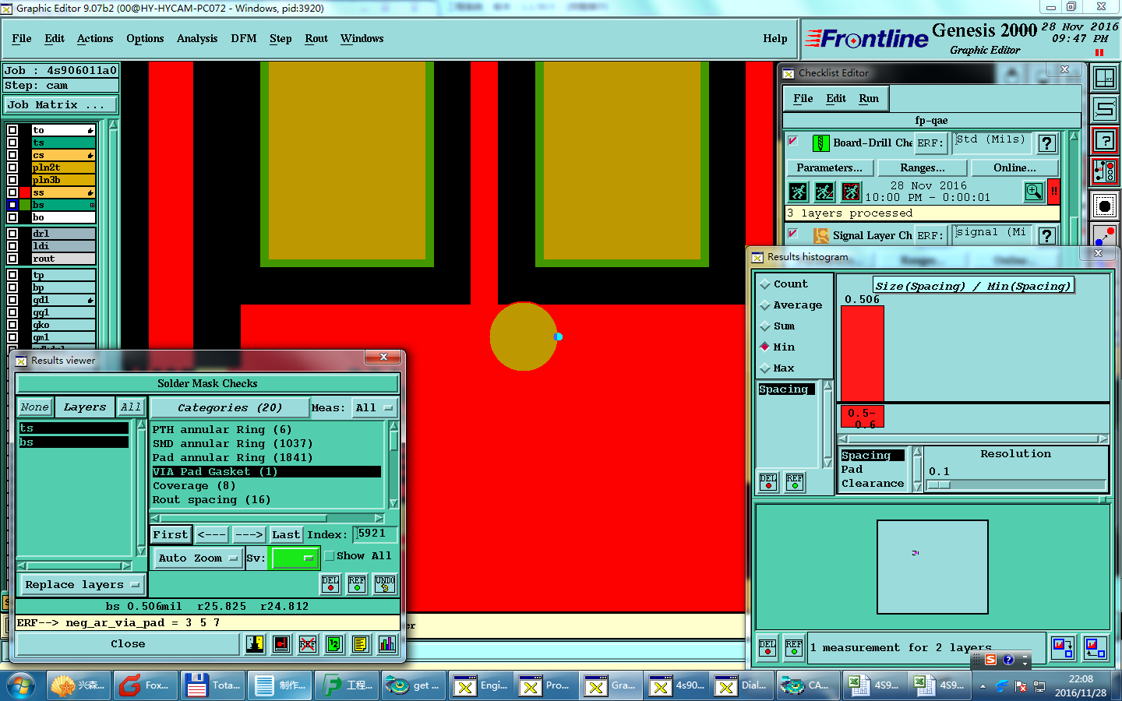This screenshot has height=701, width=1122.
Task: Select the Average radio option
Action: 765,305
